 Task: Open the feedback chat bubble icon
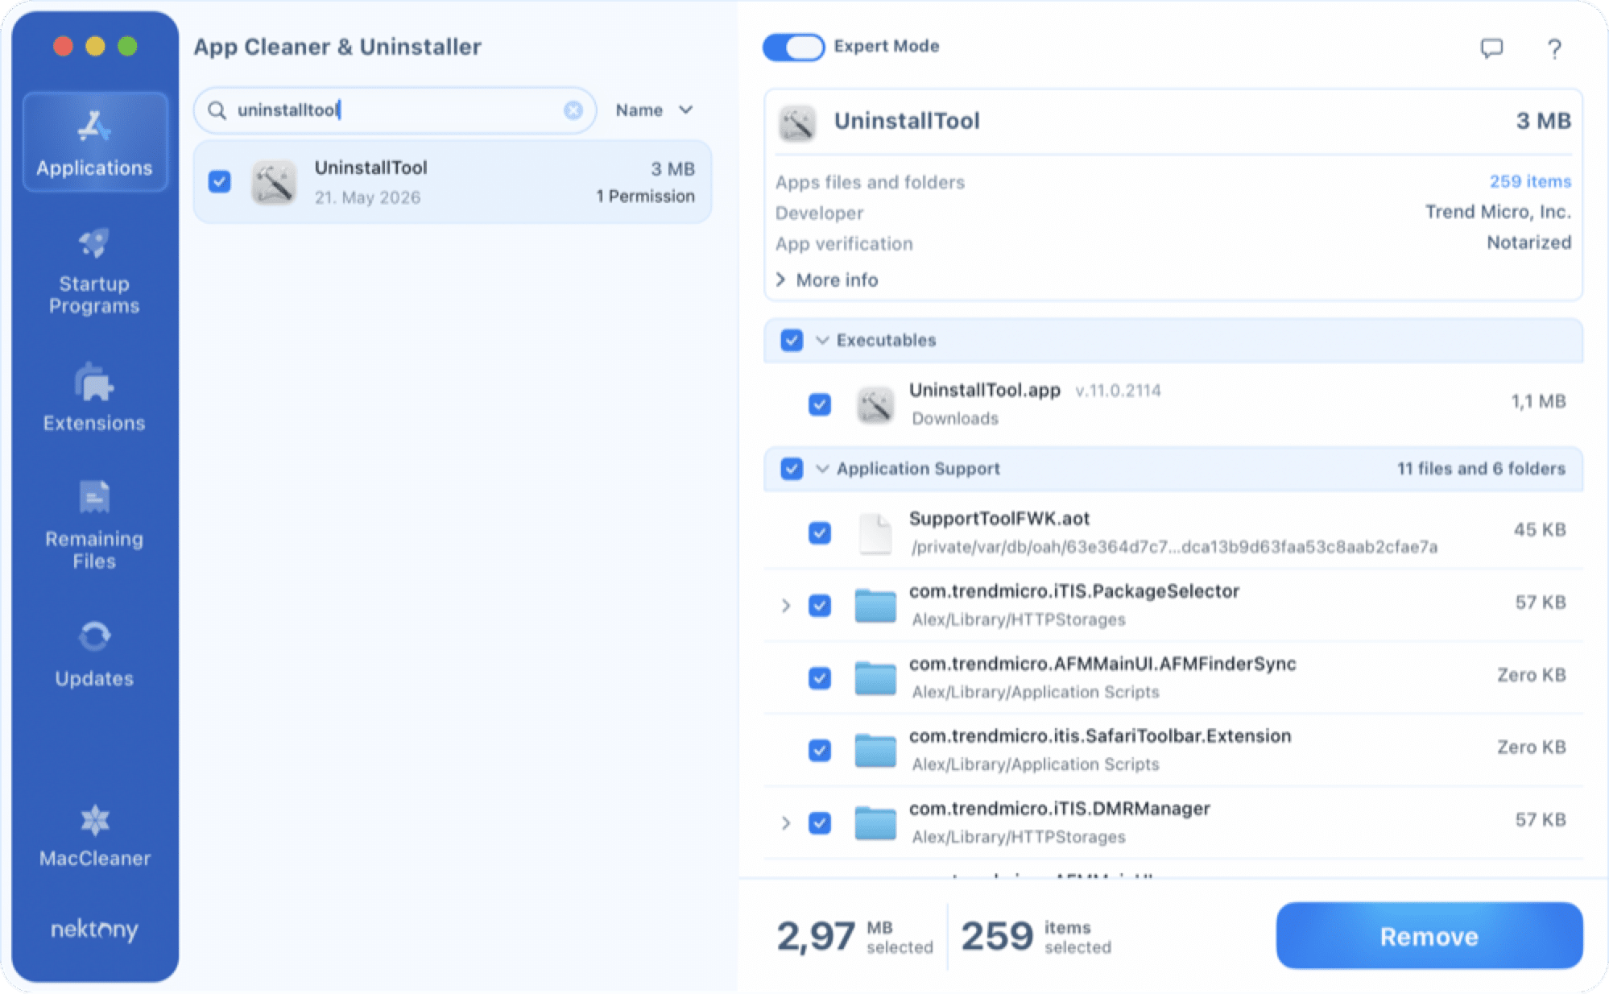tap(1491, 48)
